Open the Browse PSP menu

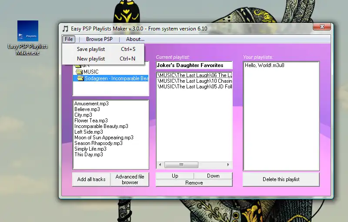pyautogui.click(x=99, y=39)
